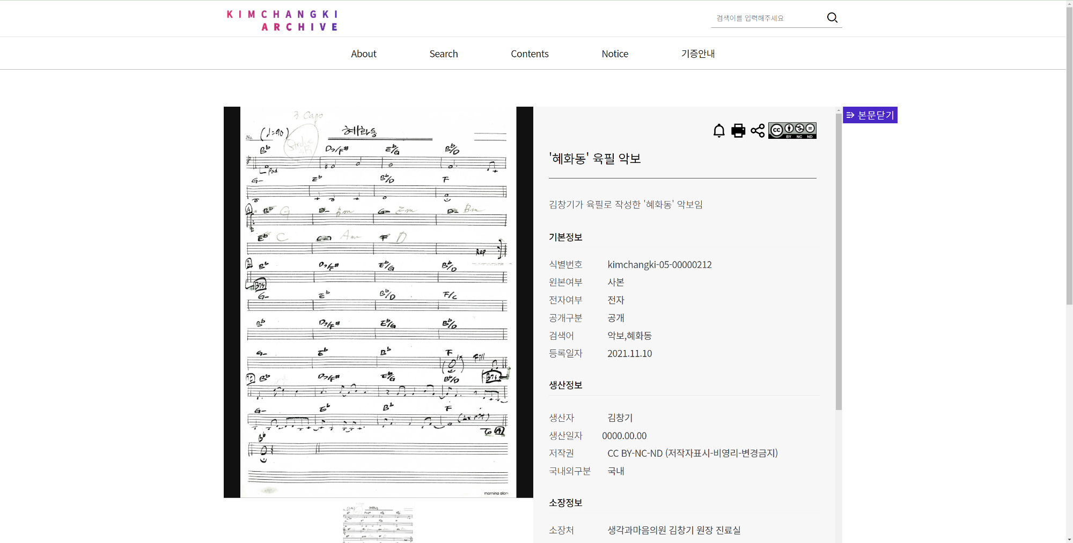Collapse the detail panel with 본문닫기
The image size is (1073, 543).
[x=870, y=115]
